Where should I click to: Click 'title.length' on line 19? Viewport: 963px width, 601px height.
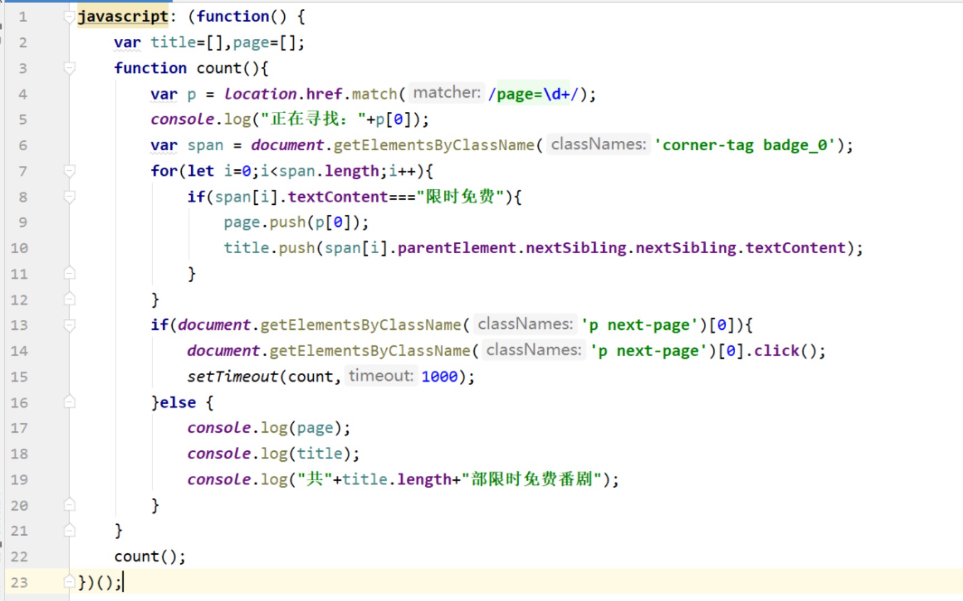pyautogui.click(x=397, y=480)
